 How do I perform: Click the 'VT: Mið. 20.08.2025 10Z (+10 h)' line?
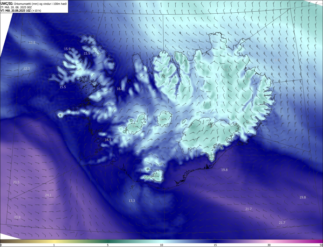point(21,11)
